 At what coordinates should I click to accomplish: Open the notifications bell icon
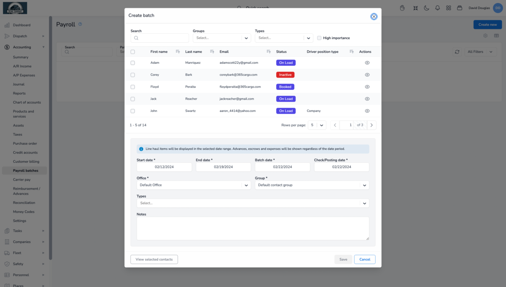(437, 8)
